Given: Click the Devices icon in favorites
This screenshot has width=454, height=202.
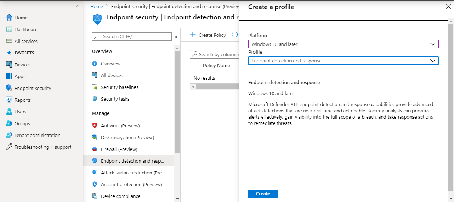Looking at the screenshot, I should pyautogui.click(x=9, y=65).
